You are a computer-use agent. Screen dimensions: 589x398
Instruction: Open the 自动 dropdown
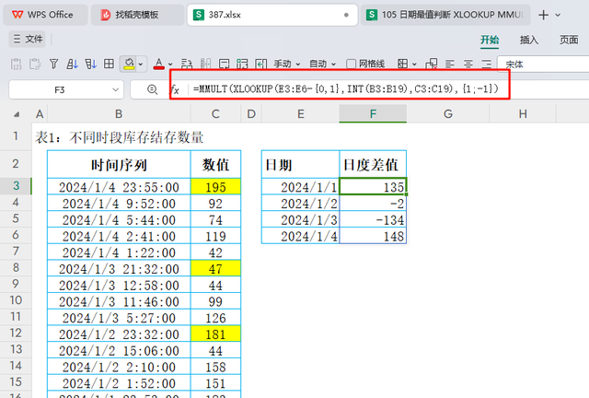(x=323, y=64)
